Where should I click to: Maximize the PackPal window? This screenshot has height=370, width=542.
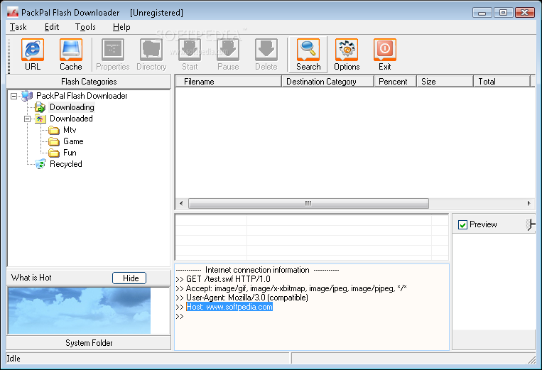point(503,13)
